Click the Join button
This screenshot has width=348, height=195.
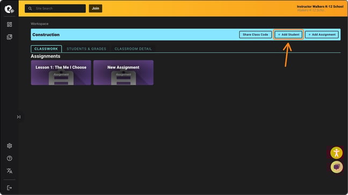pyautogui.click(x=96, y=9)
